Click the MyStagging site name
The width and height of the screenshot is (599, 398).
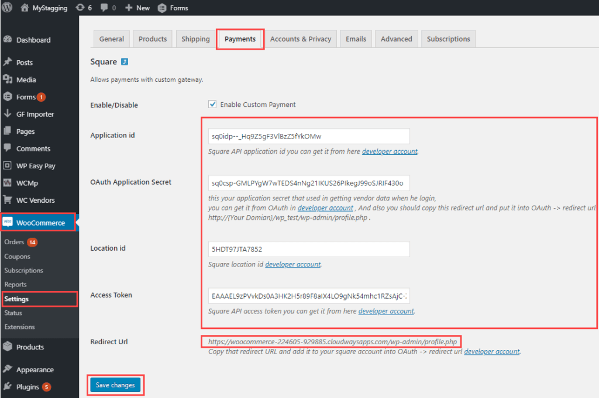[50, 8]
